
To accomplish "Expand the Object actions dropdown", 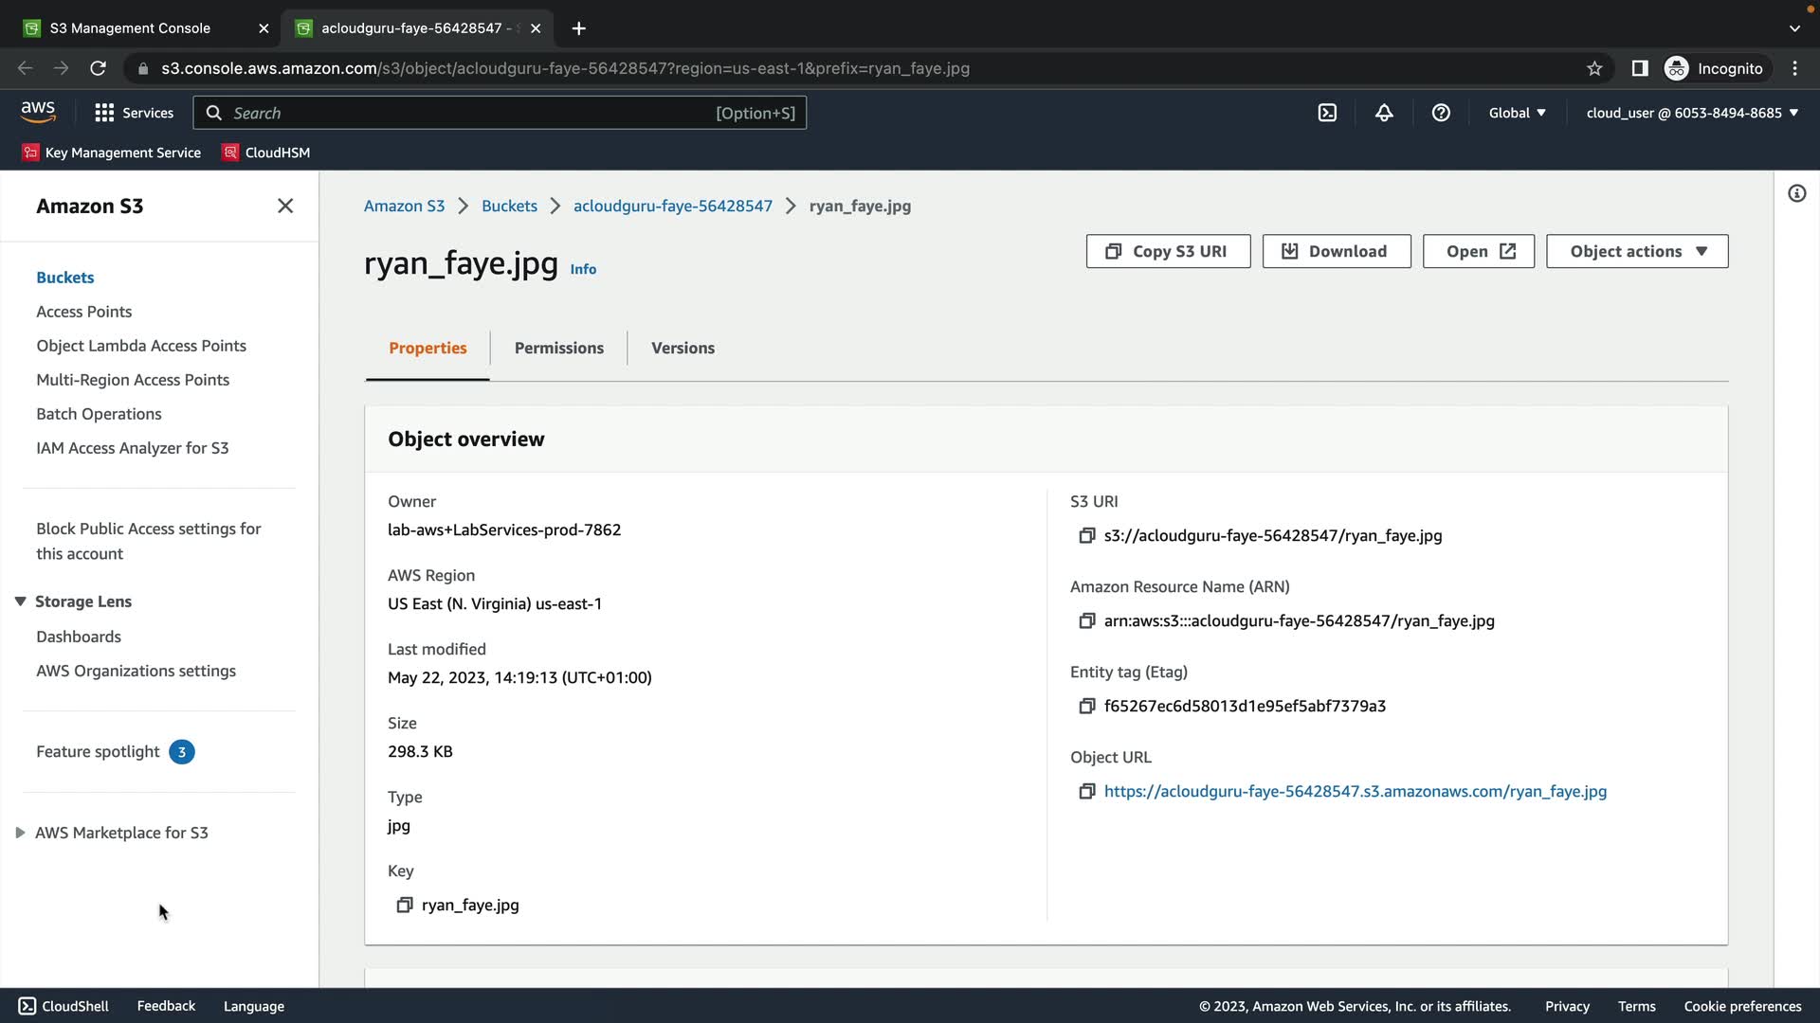I will point(1637,251).
